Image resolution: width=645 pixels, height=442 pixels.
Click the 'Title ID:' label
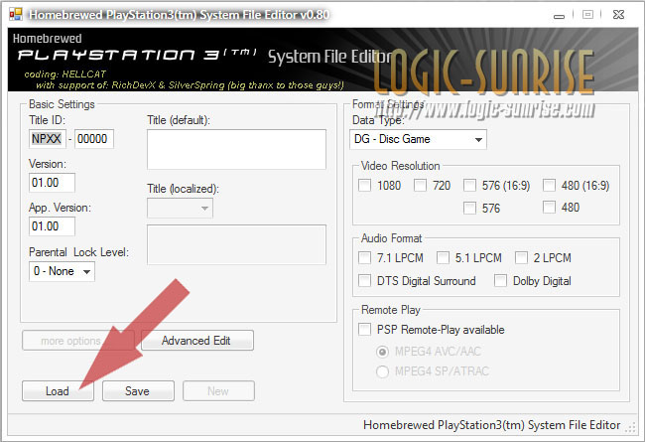(47, 120)
